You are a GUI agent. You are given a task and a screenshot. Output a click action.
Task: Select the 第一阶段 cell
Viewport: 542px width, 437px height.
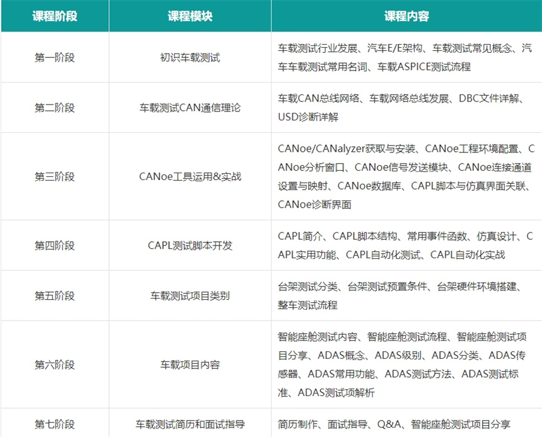55,57
